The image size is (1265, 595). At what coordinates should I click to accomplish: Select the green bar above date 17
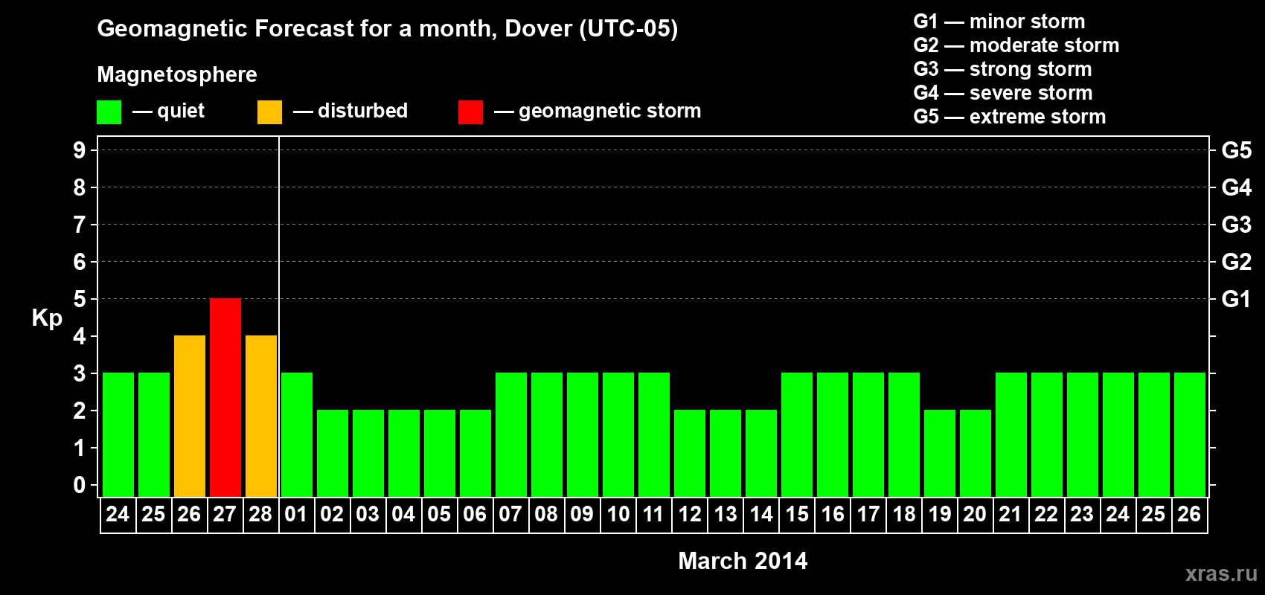click(x=868, y=434)
